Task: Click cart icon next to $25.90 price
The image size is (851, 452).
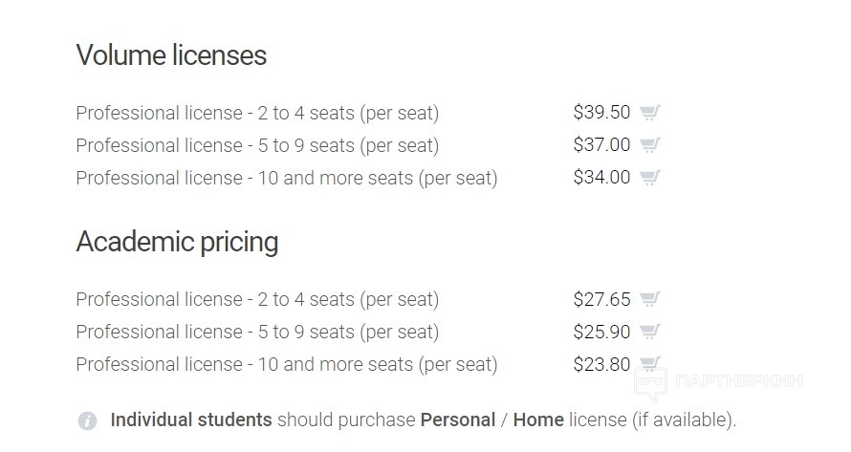Action: click(x=650, y=332)
